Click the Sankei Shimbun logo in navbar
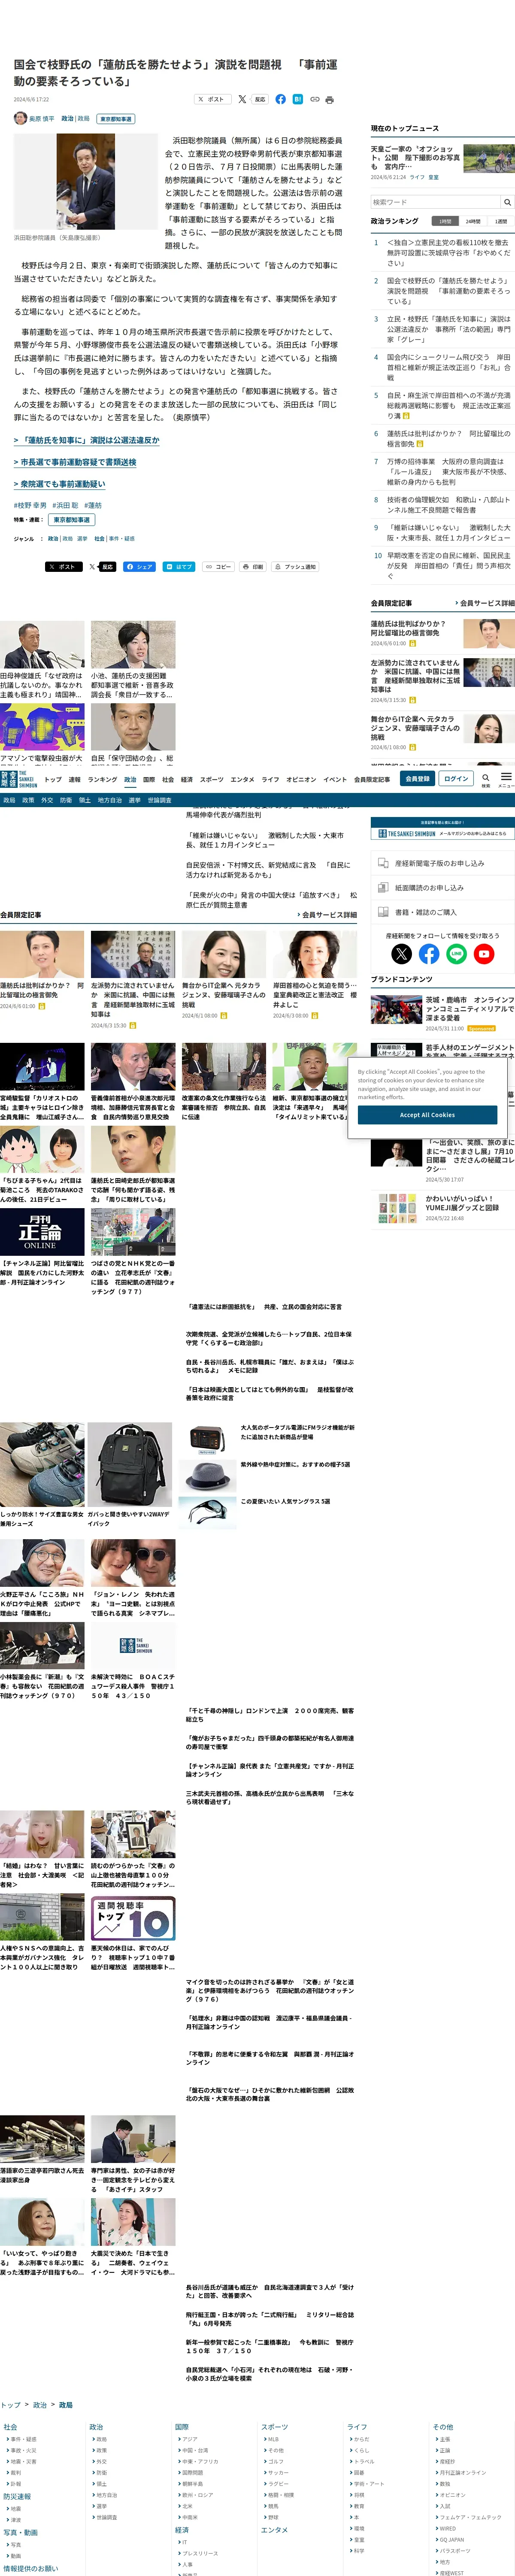 18,779
